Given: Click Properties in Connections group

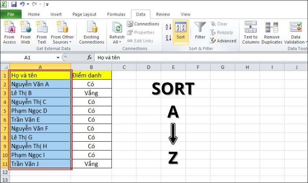Looking at the screenshot, I should [x=141, y=32].
